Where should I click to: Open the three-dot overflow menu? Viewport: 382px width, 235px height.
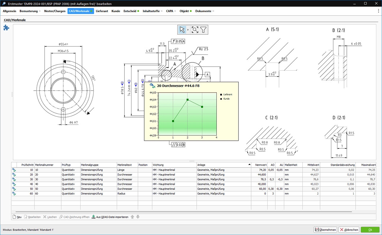click(378, 11)
